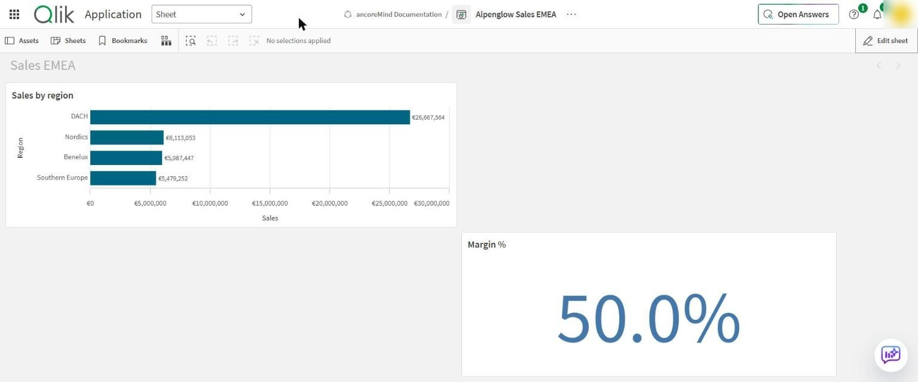Open the selections tool grid icon

[x=166, y=41]
